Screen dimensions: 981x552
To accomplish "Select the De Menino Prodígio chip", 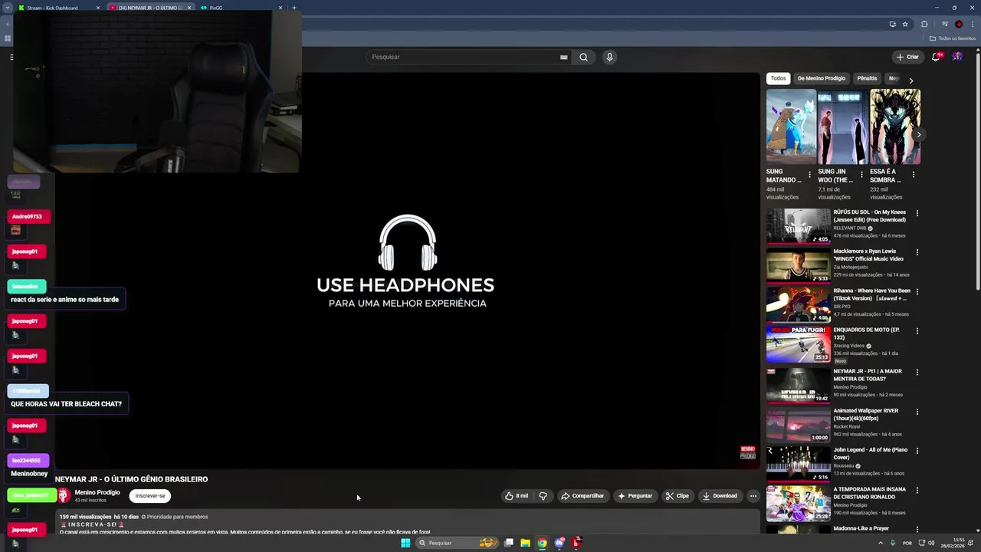I will coord(821,78).
